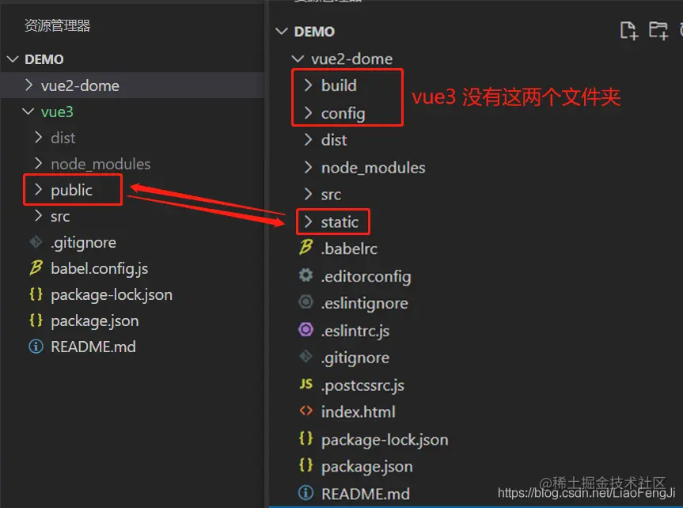The height and width of the screenshot is (508, 683).
Task: Open .gitignore in the vue3 project
Action: (83, 242)
